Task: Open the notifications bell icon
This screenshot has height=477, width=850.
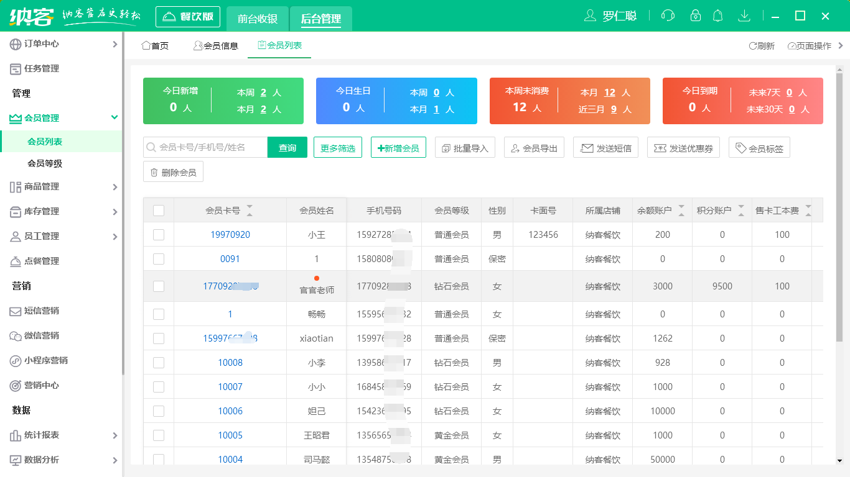Action: (x=718, y=16)
